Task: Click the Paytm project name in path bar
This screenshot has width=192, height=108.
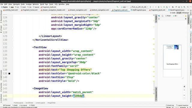Action: 4,7
